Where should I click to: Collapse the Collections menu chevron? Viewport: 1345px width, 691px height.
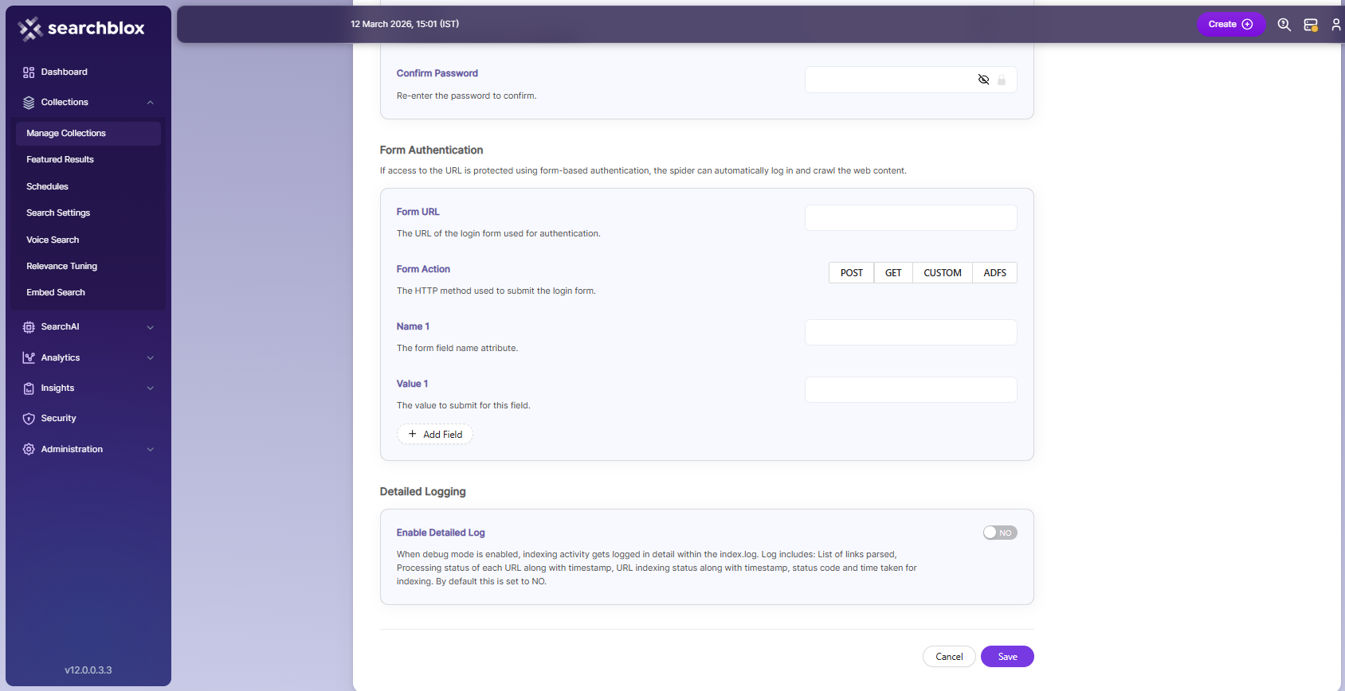pos(151,103)
